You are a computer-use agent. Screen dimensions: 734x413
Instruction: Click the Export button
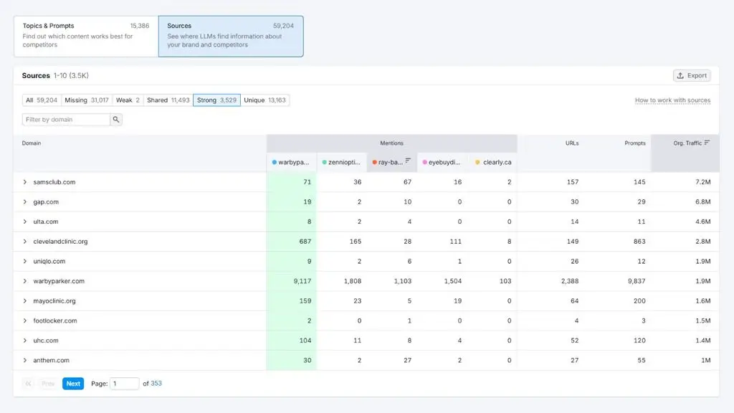point(692,75)
